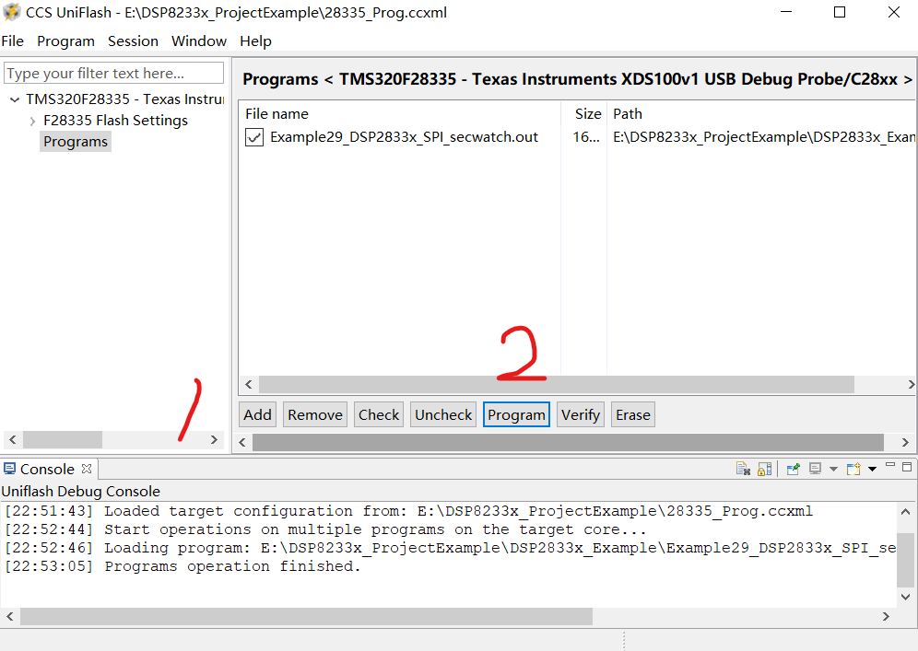Click the Erase button

[x=633, y=414]
